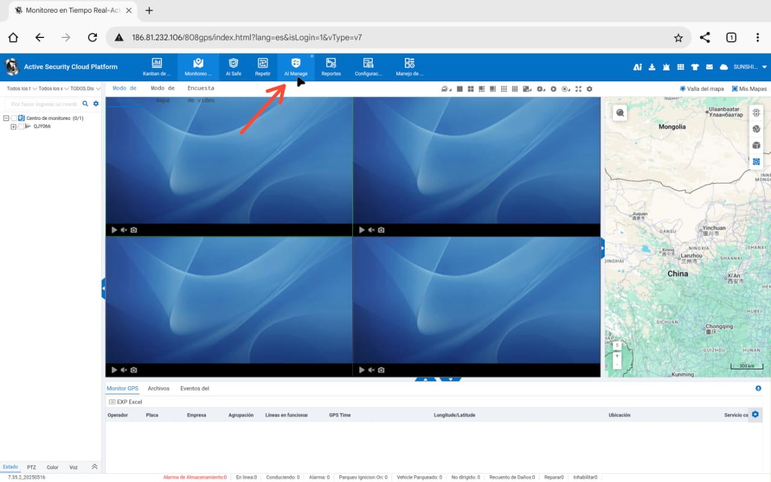Switch to single-window video layout
Viewport: 771px width, 482px height.
460,89
